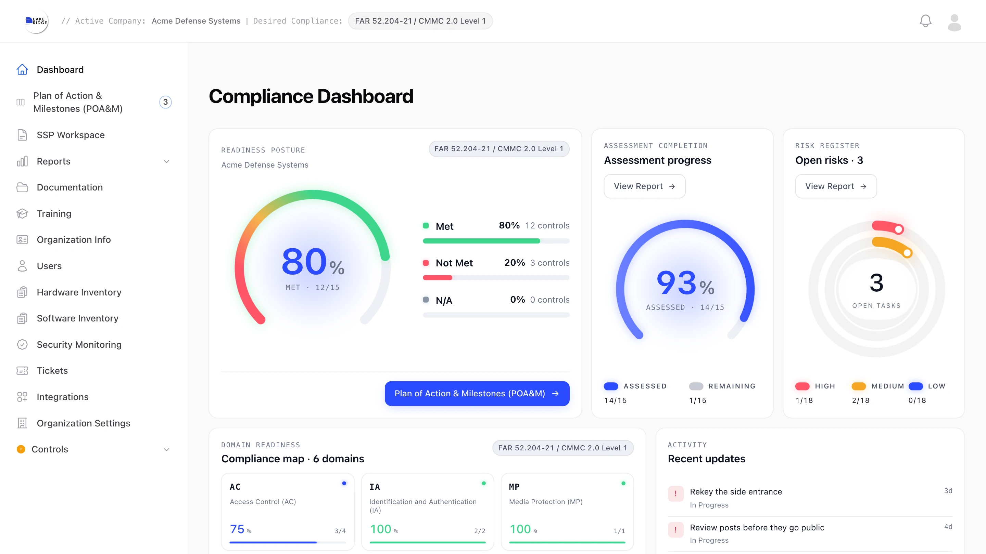
Task: Click the Plan of Action & Milestones button
Action: 477,393
